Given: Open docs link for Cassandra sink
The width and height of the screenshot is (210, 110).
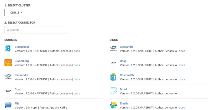Looking at the screenshot, I should click(182, 51).
